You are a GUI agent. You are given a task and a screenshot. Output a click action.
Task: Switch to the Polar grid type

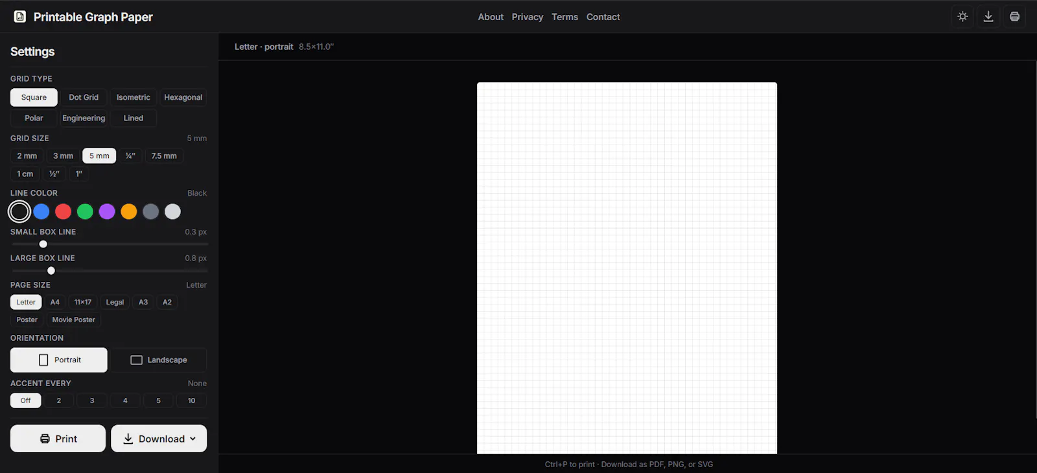[34, 118]
